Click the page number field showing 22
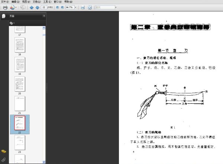This screenshot has height=164, width=223. tap(44, 7)
